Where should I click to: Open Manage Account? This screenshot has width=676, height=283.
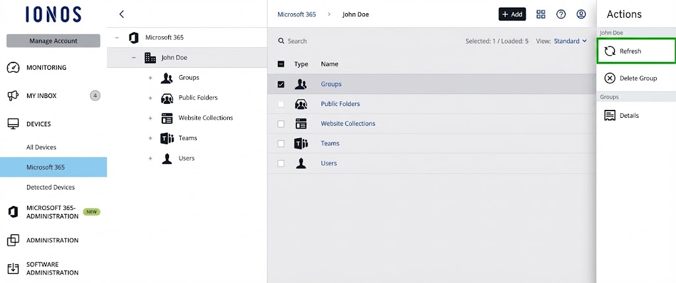coord(53,41)
